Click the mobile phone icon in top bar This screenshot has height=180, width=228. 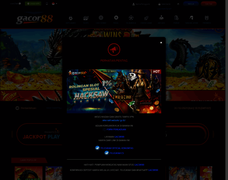[x=47, y=4]
